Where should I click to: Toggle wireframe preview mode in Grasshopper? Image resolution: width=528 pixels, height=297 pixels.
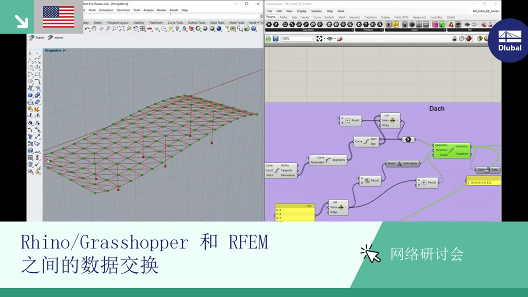(461, 39)
